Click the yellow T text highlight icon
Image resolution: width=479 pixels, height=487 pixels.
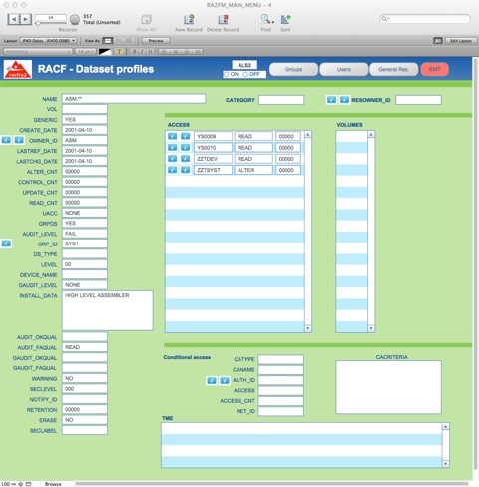pos(119,52)
